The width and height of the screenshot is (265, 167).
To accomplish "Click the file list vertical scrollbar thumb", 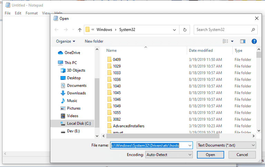I will click(x=258, y=55).
